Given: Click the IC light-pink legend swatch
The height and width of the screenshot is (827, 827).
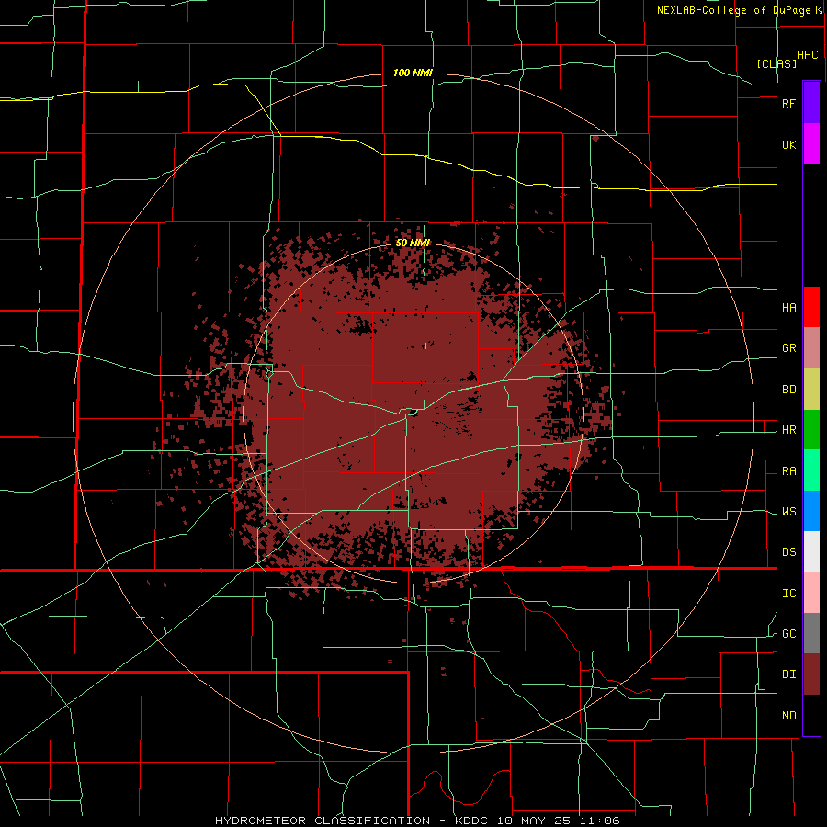Looking at the screenshot, I should click(811, 593).
